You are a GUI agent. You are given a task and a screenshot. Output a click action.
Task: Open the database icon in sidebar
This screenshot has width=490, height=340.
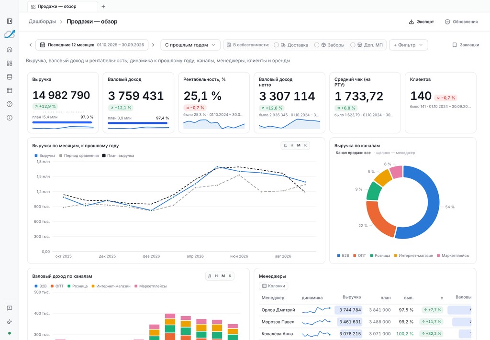click(x=10, y=77)
